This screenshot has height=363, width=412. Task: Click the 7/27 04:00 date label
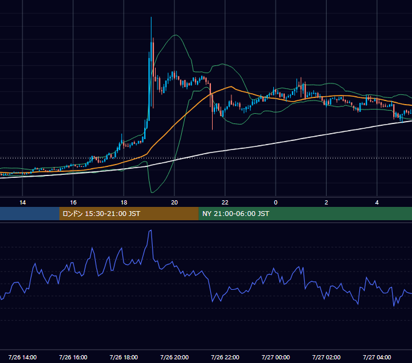pyautogui.click(x=377, y=357)
